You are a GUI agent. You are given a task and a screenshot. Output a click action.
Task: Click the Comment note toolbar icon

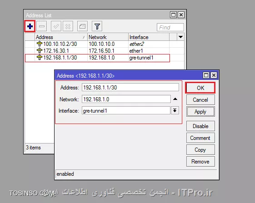[x=82, y=26]
